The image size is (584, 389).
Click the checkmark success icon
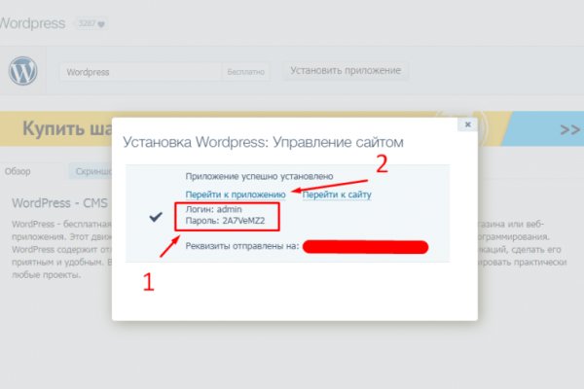pyautogui.click(x=156, y=218)
